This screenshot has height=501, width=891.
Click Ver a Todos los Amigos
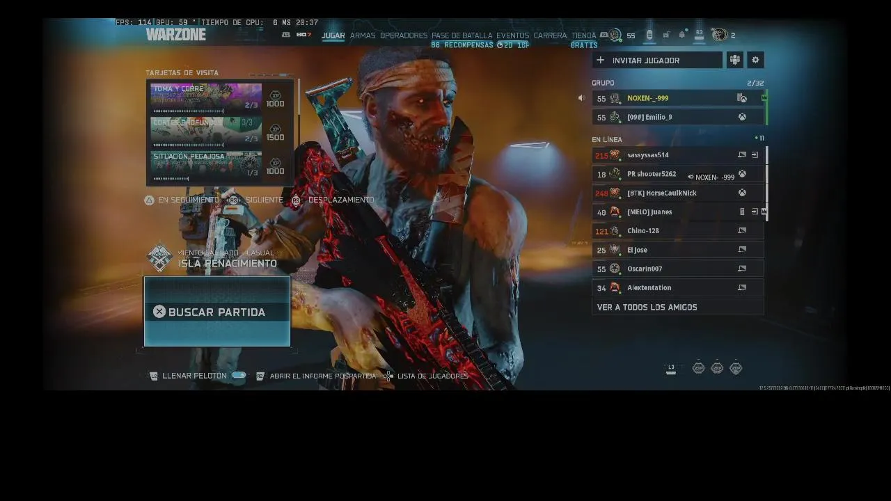point(678,307)
